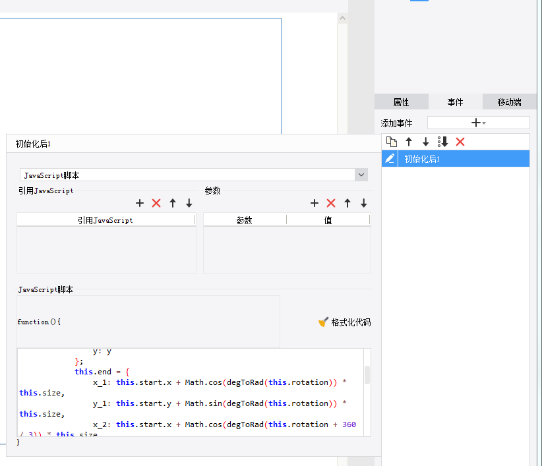Copy the selected event in event list

pos(392,142)
